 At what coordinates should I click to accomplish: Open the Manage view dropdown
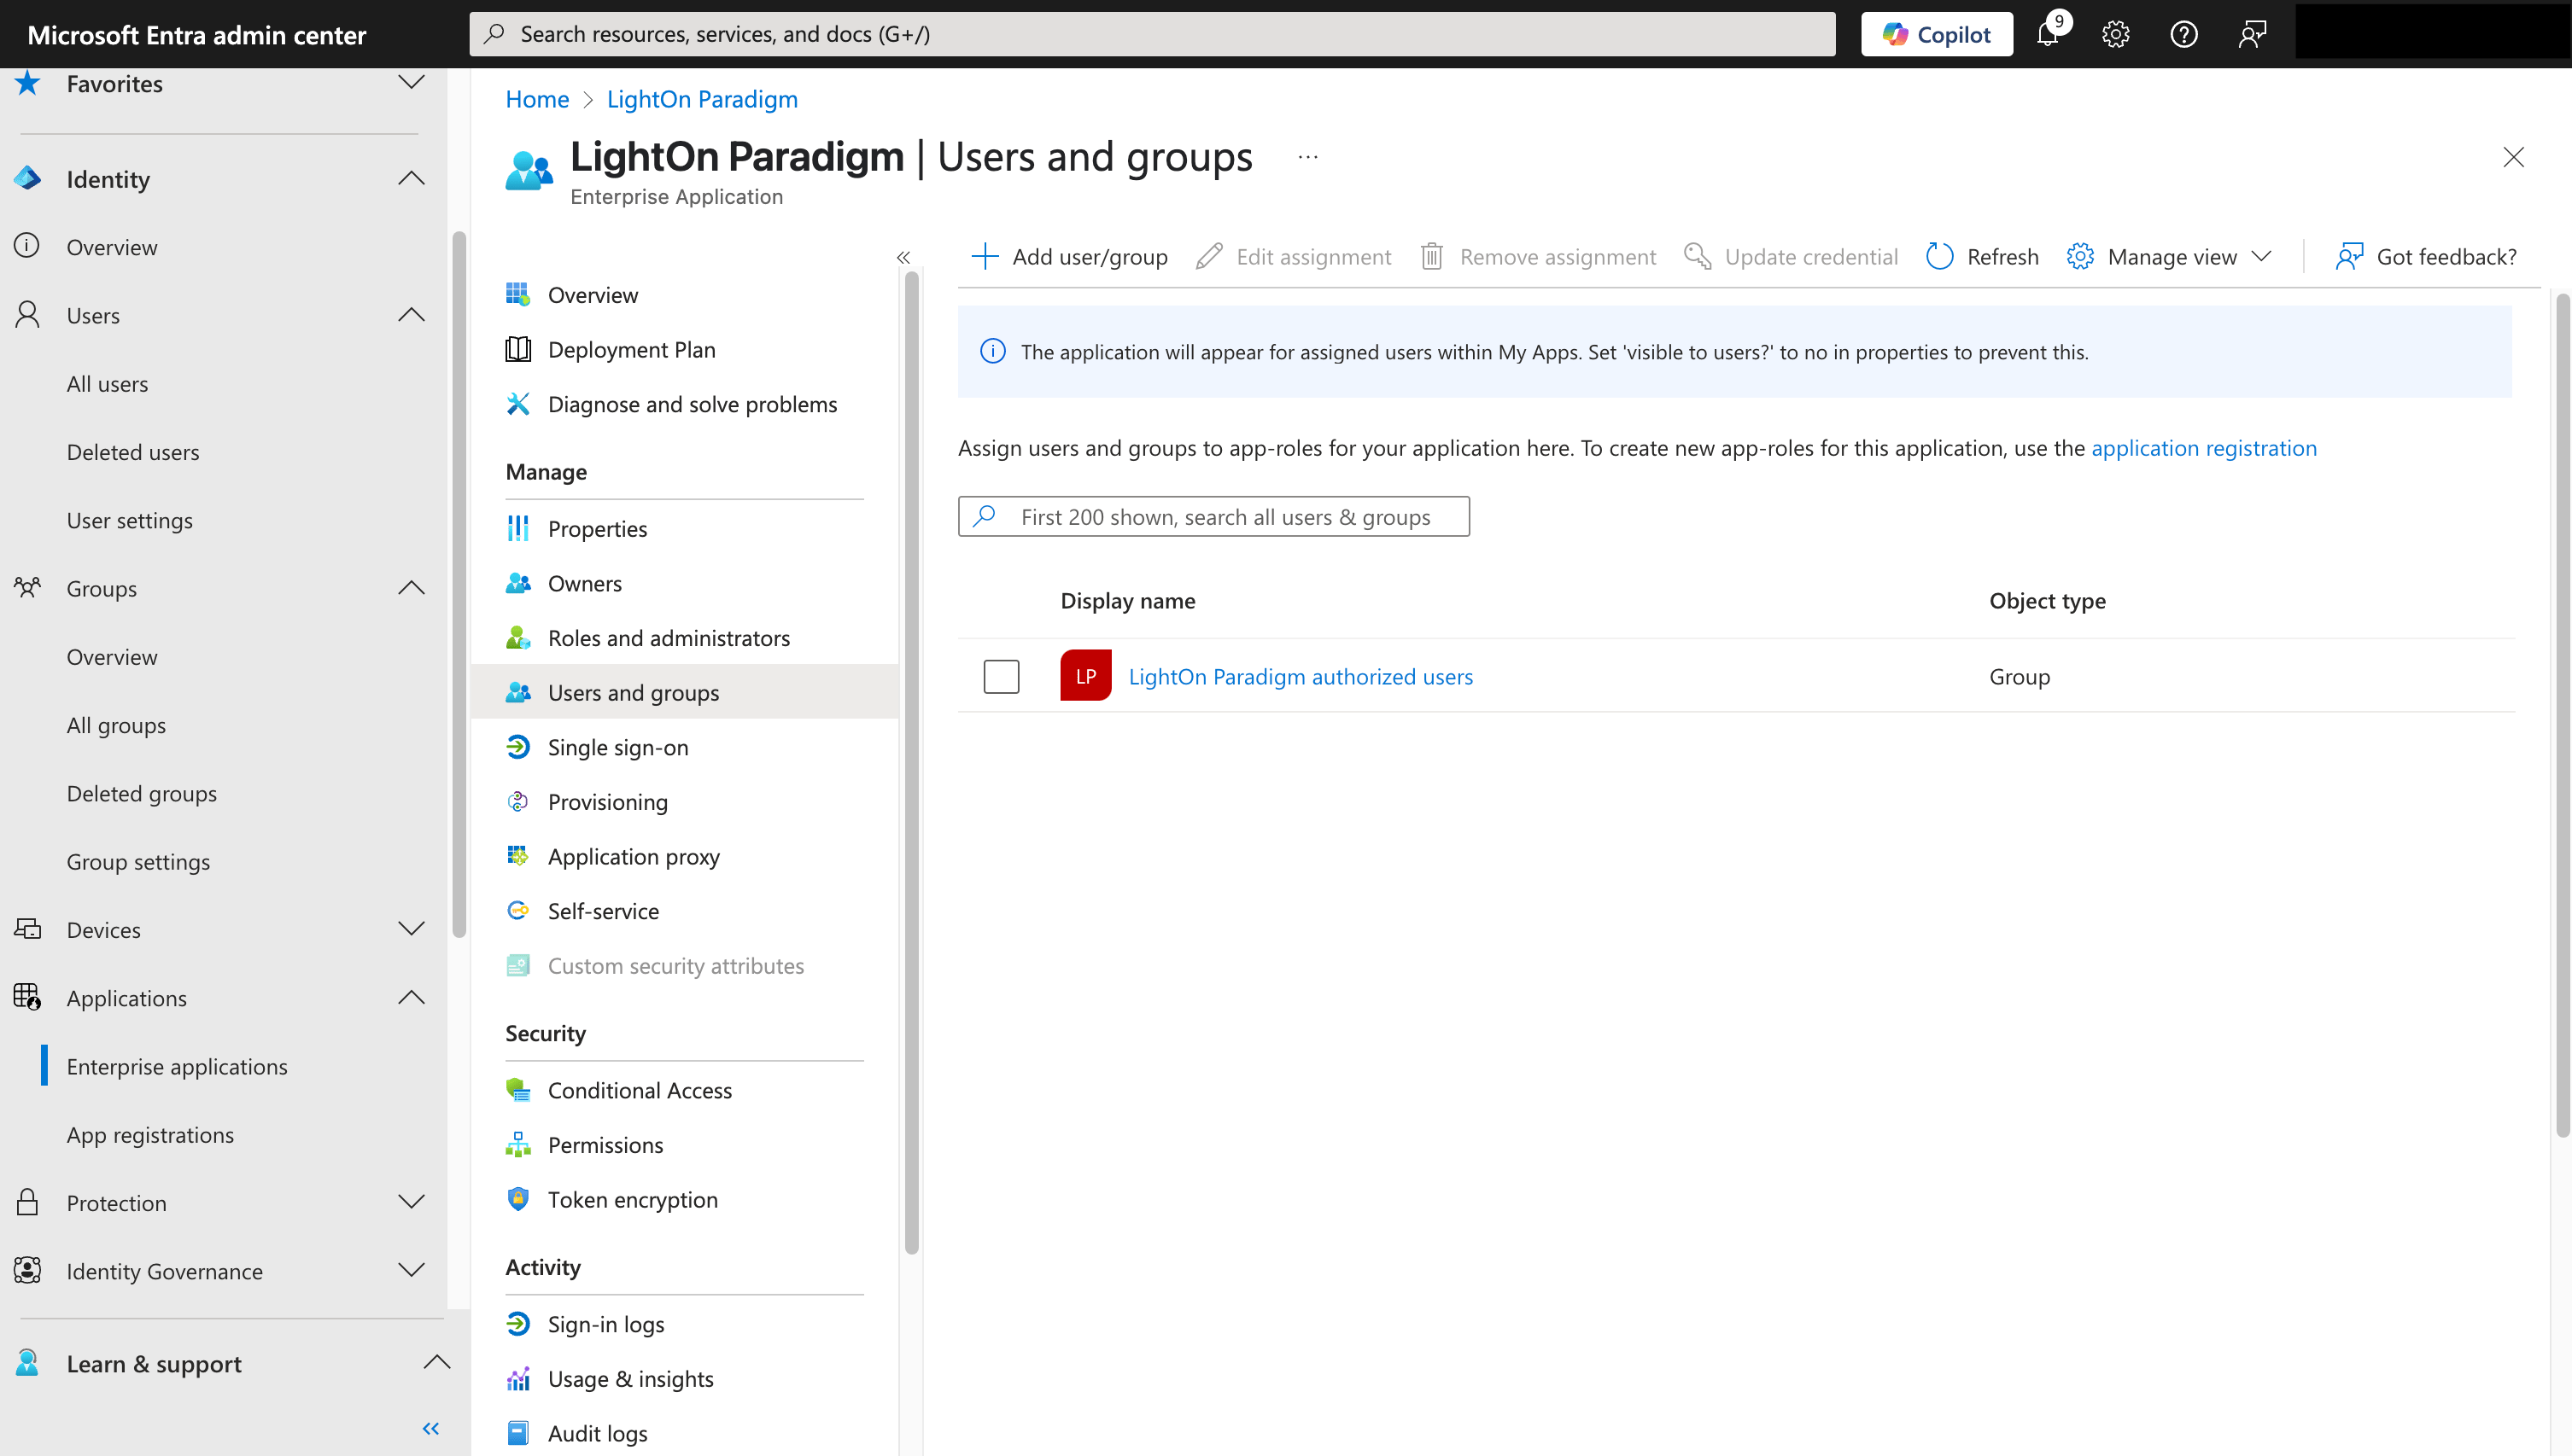2168,256
